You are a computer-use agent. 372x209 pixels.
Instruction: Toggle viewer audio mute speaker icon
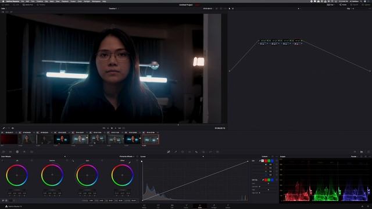[x=13, y=128]
